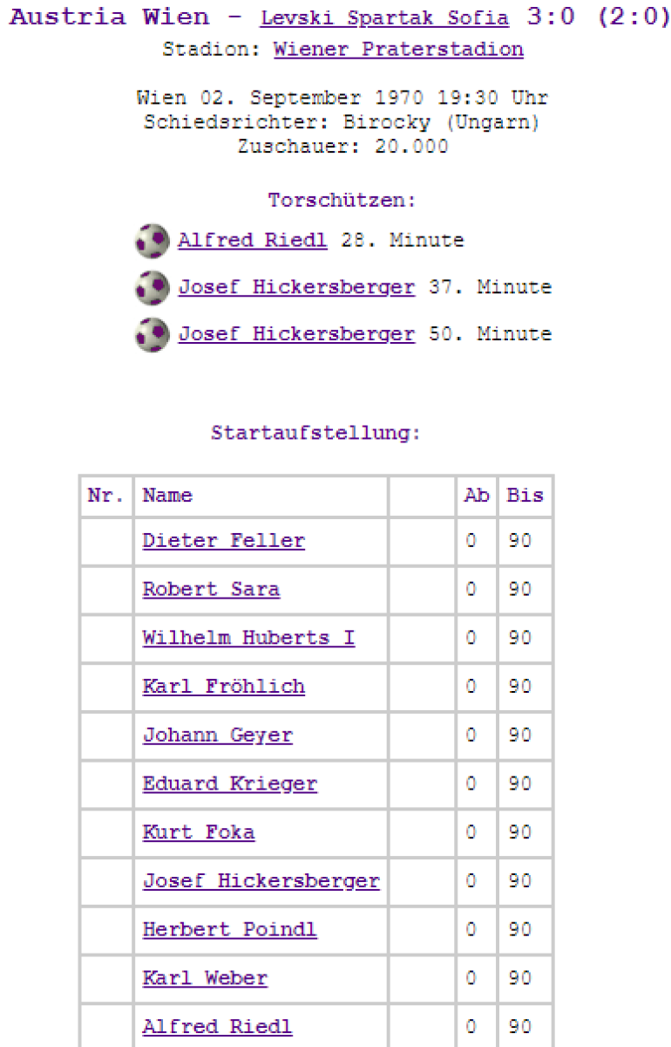The width and height of the screenshot is (671, 1047).
Task: Open the Levski Spartak Sofia team link
Action: pos(384,18)
